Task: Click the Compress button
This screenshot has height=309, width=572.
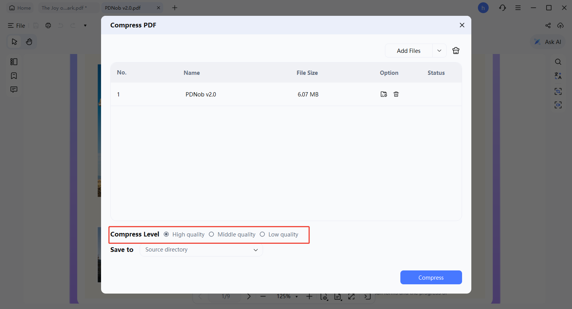Action: [x=431, y=277]
